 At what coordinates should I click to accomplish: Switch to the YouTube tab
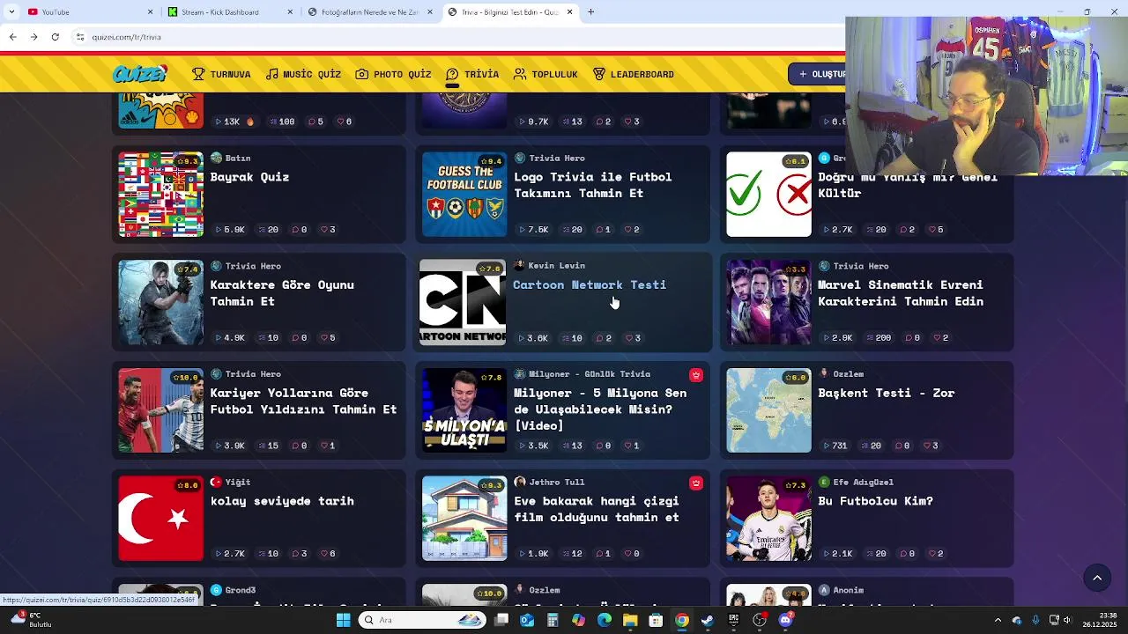pos(88,12)
